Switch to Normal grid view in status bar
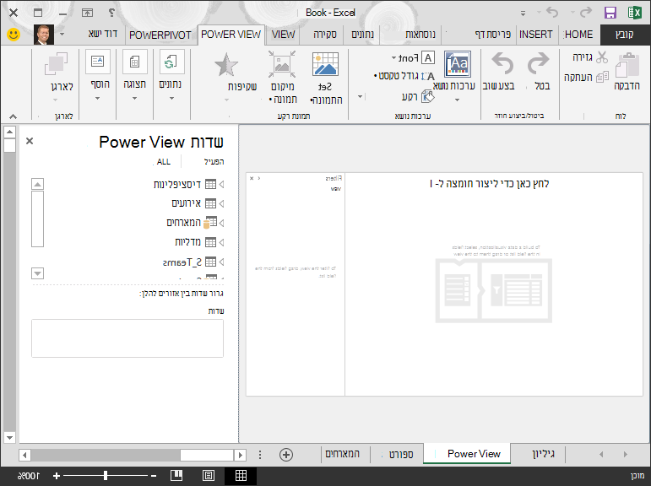Screen dimensions: 651x486 [241, 476]
